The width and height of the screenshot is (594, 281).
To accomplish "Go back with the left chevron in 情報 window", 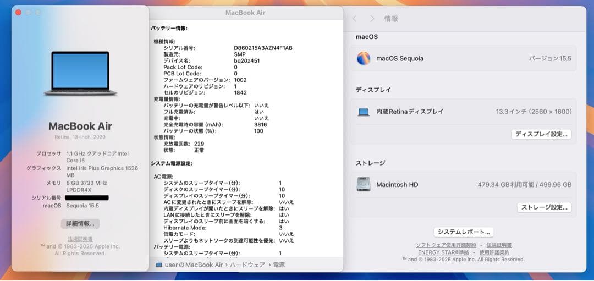I will tap(355, 19).
